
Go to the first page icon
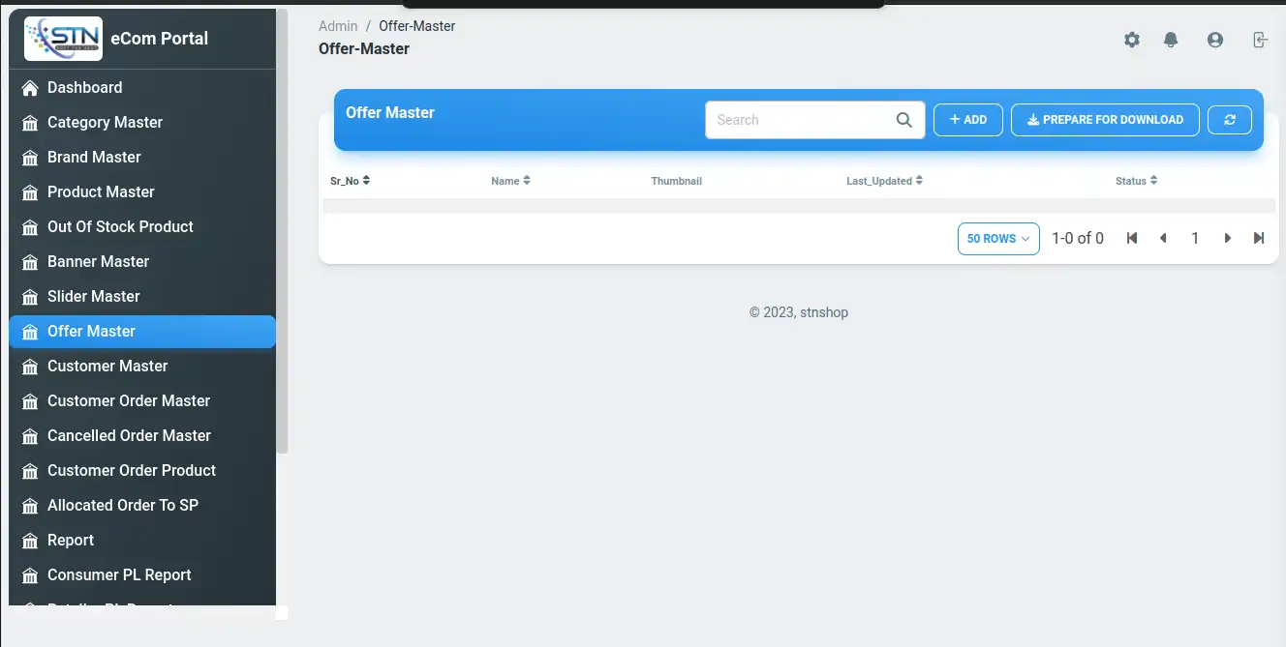point(1131,238)
